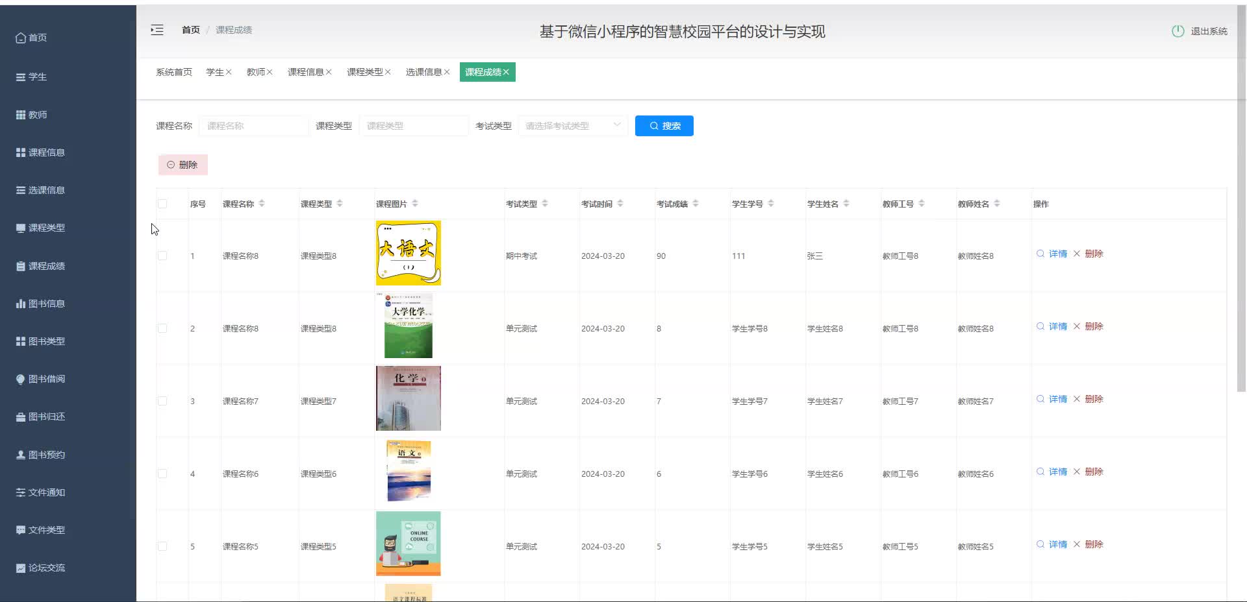This screenshot has height=602, width=1247.
Task: Focus the 课程名称 search input
Action: coord(254,126)
